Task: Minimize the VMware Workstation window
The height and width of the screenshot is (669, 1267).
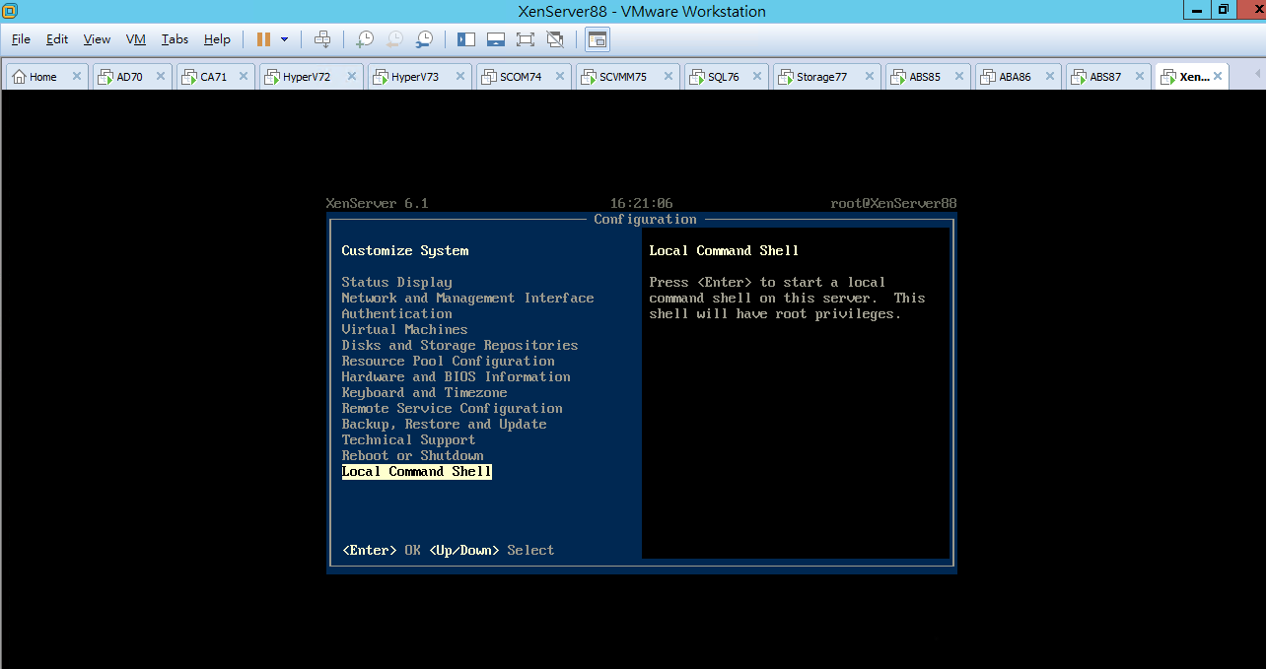Action: (1199, 10)
